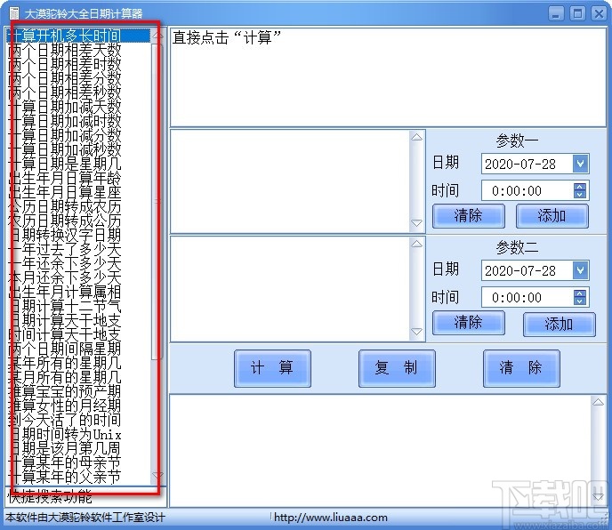The width and height of the screenshot is (612, 530).
Task: Select list item 推算宝宝的预产期
Action: [x=78, y=392]
